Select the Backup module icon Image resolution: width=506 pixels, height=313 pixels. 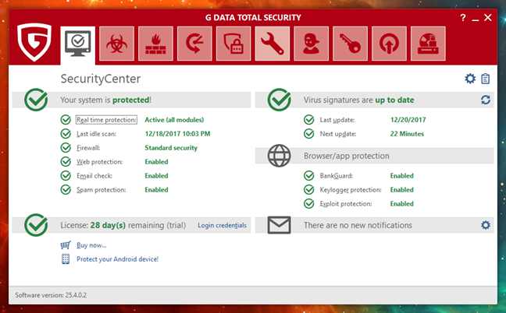(194, 44)
